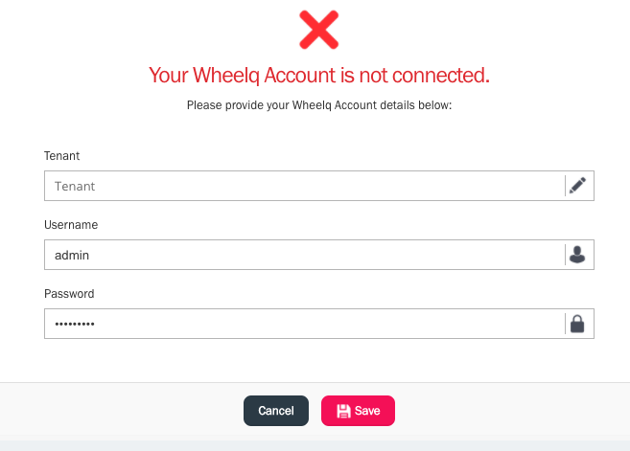Click the Username field label
This screenshot has height=451, width=630.
point(71,224)
